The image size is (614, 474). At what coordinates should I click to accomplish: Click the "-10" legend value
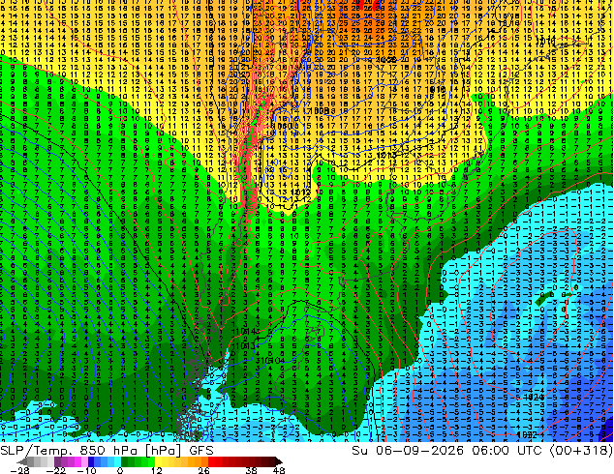tap(86, 470)
